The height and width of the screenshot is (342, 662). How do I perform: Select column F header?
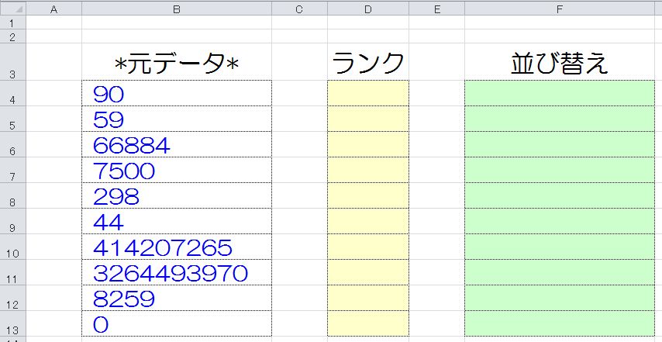560,9
